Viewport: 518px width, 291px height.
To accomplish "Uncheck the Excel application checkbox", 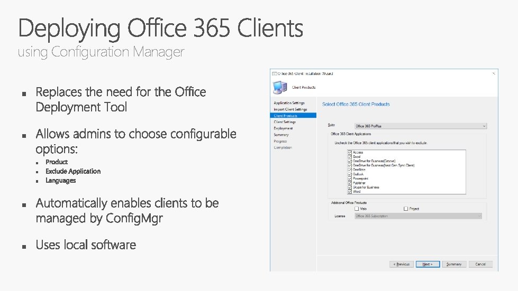I will coord(350,157).
